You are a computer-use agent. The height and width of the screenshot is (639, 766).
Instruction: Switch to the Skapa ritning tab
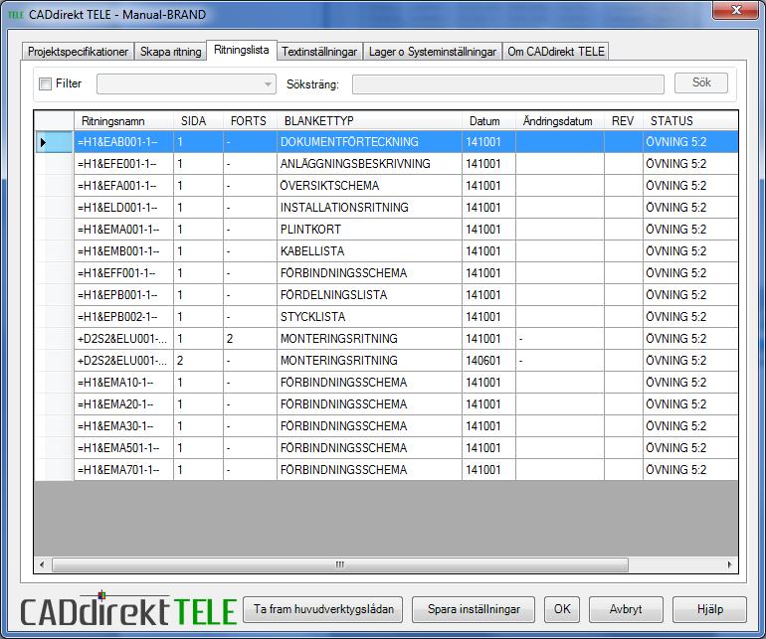tap(170, 52)
